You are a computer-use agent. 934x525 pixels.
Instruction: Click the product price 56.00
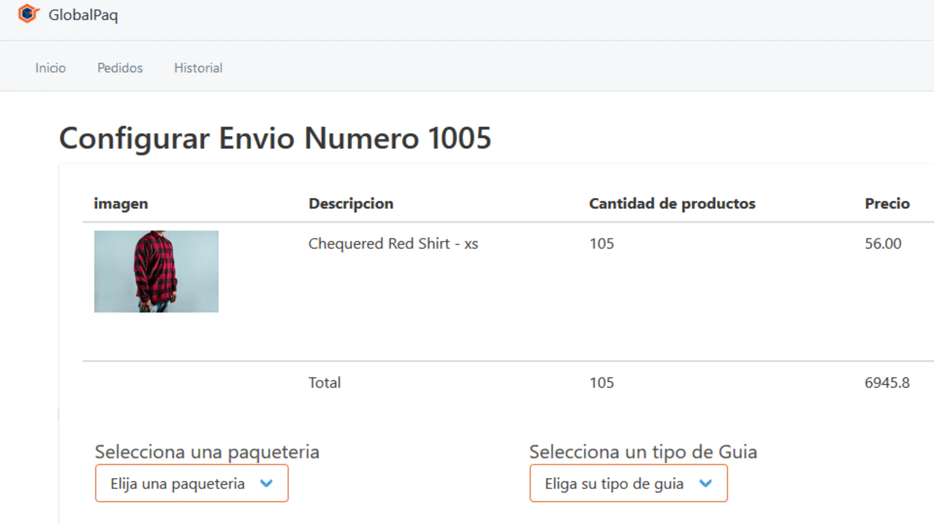pos(883,244)
